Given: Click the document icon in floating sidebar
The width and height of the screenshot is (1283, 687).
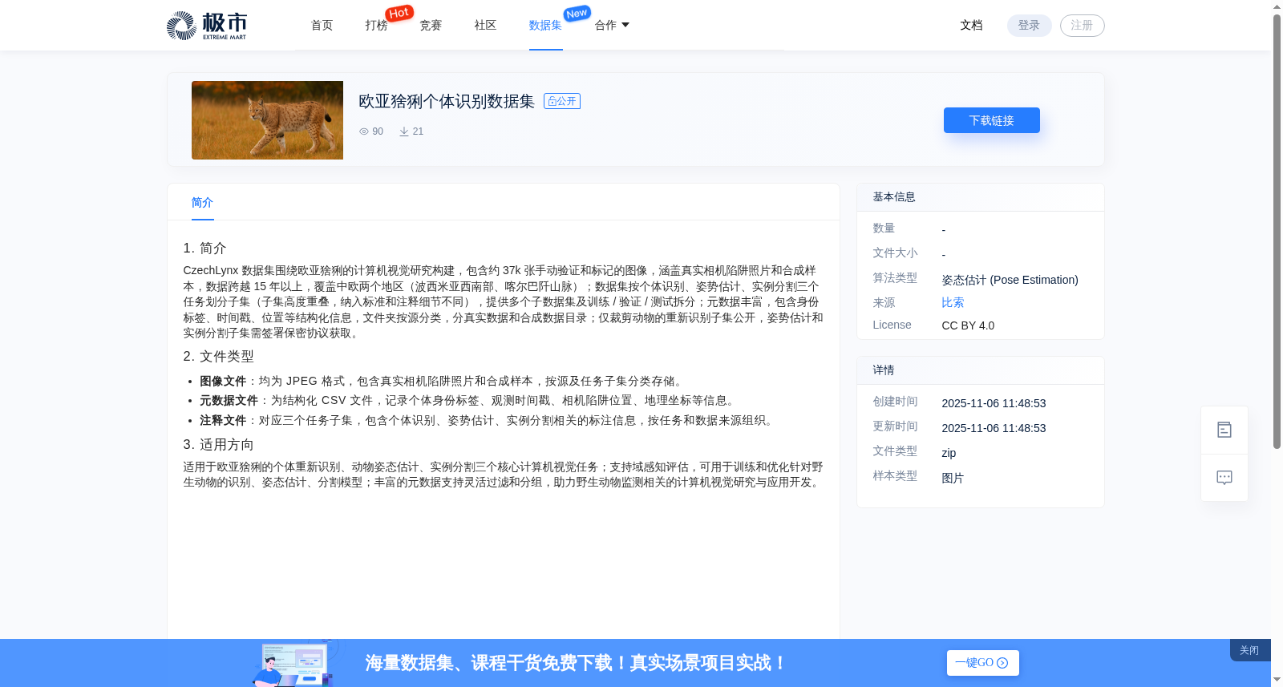Looking at the screenshot, I should (1224, 430).
